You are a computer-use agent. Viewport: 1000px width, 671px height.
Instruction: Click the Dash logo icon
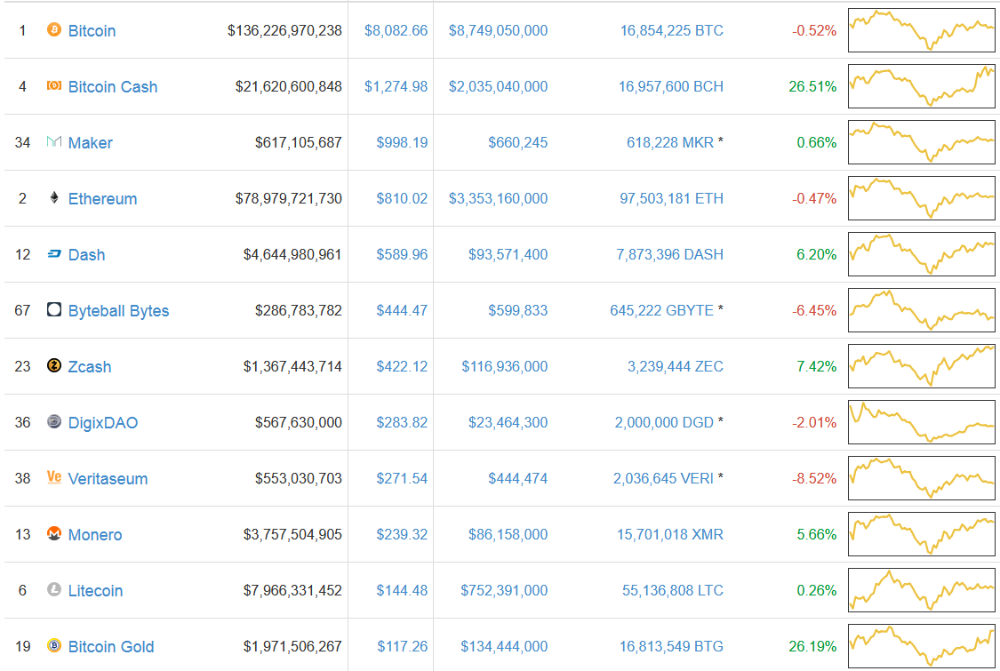tap(54, 254)
